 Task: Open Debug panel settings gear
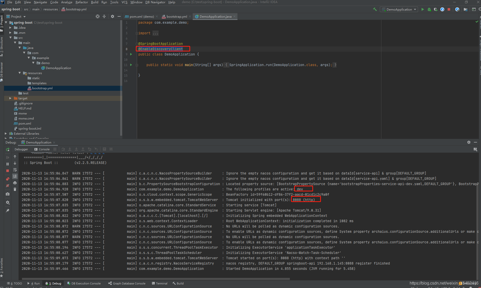pyautogui.click(x=469, y=142)
